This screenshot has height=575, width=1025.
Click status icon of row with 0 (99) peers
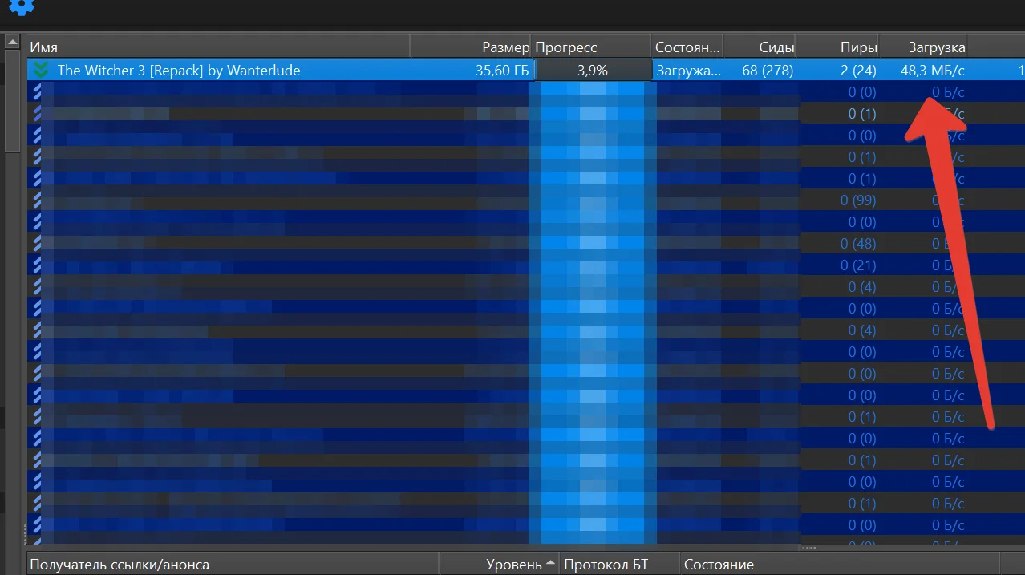point(37,200)
